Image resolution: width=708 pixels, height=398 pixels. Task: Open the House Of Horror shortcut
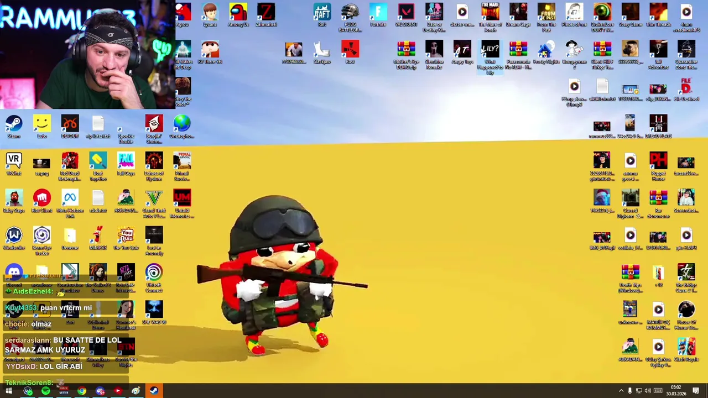686,315
